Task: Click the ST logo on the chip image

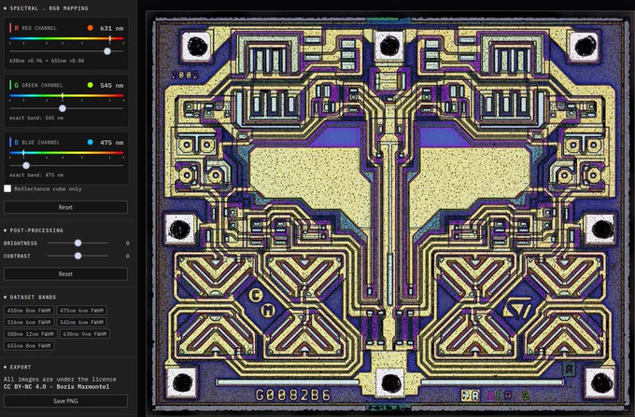Action: coord(517,308)
